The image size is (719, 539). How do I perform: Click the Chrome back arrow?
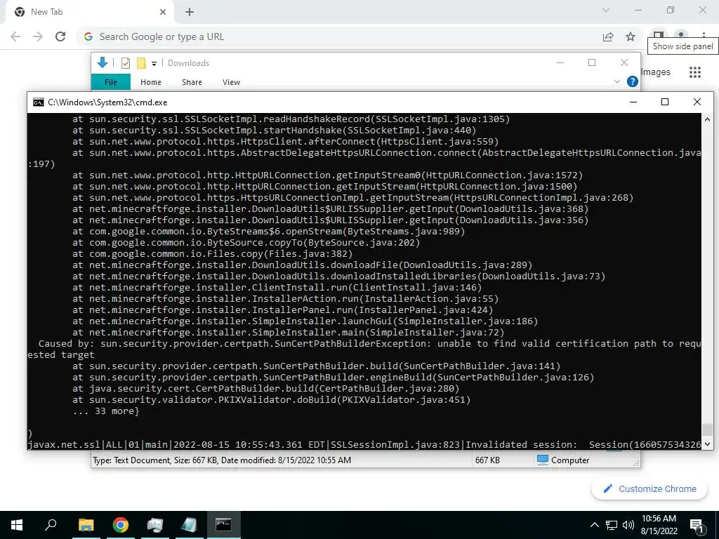(15, 36)
